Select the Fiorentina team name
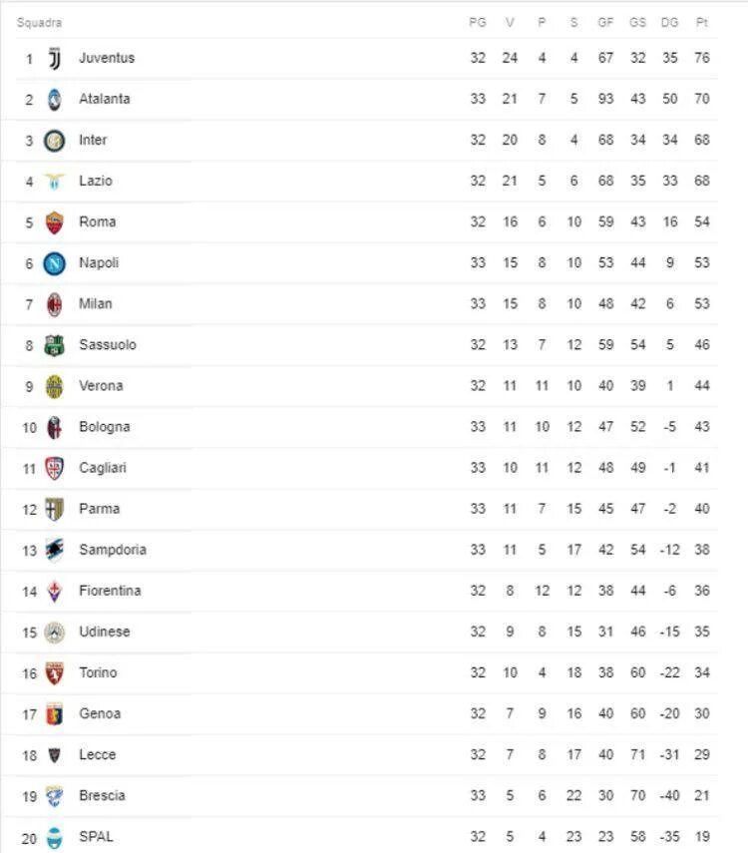The image size is (748, 853). coord(110,591)
